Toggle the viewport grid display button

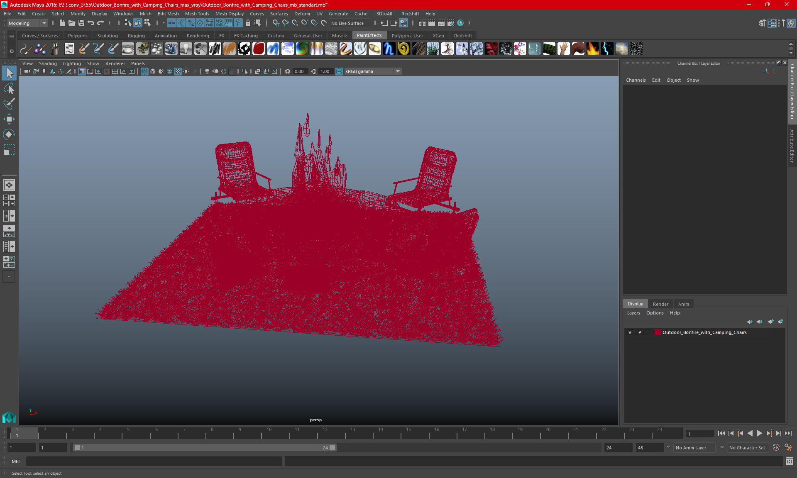[x=82, y=71]
